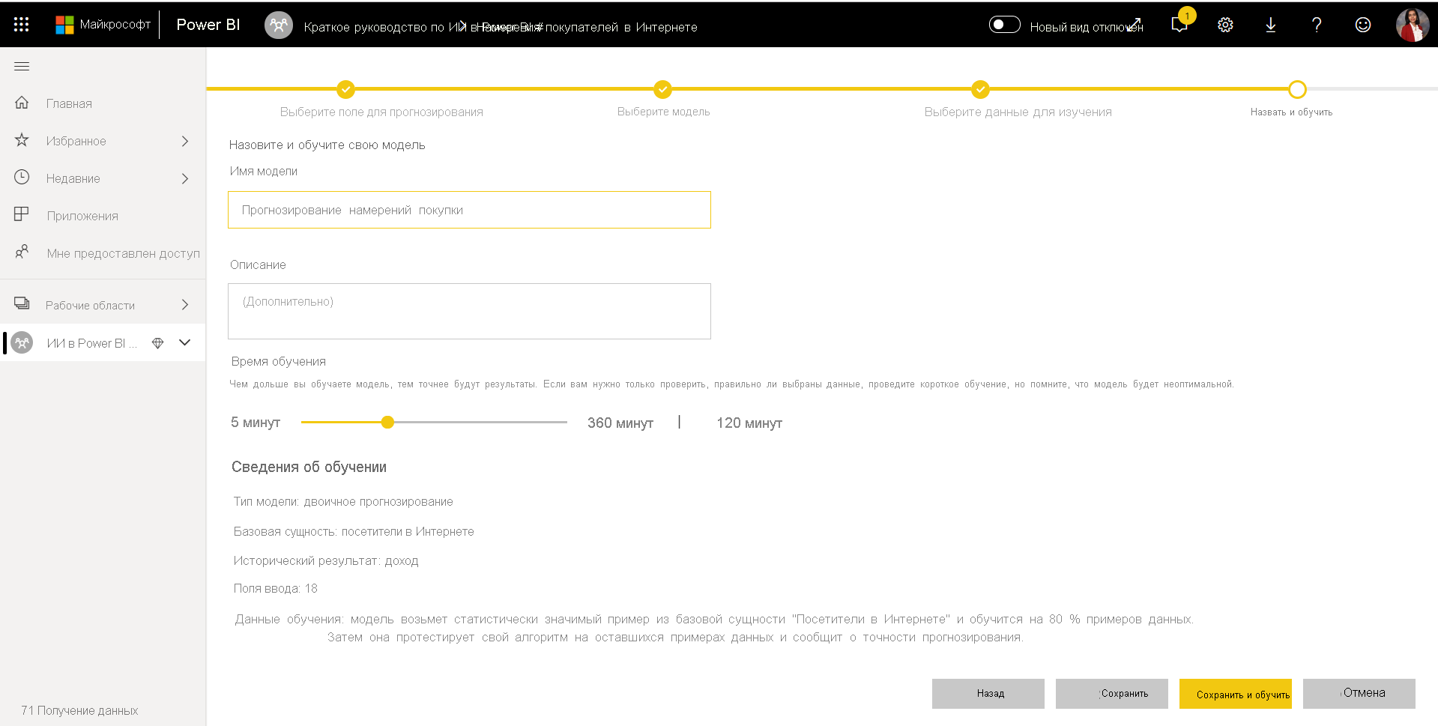Viewport: 1438px width, 726px height.
Task: Click the premium diamond icon
Action: pyautogui.click(x=157, y=343)
